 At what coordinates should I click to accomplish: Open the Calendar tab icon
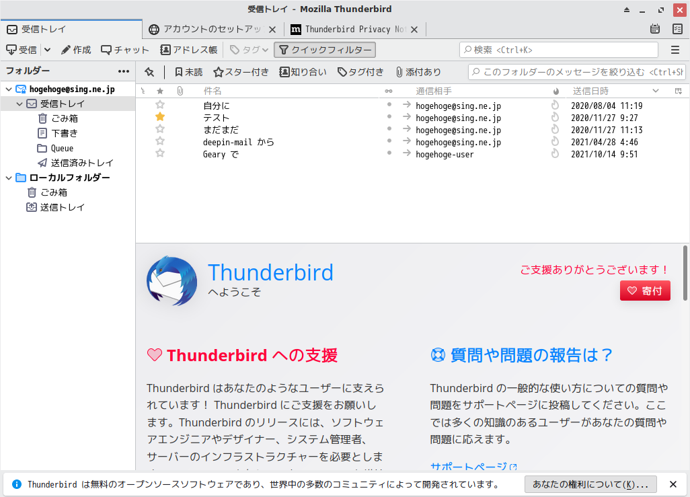click(x=655, y=29)
